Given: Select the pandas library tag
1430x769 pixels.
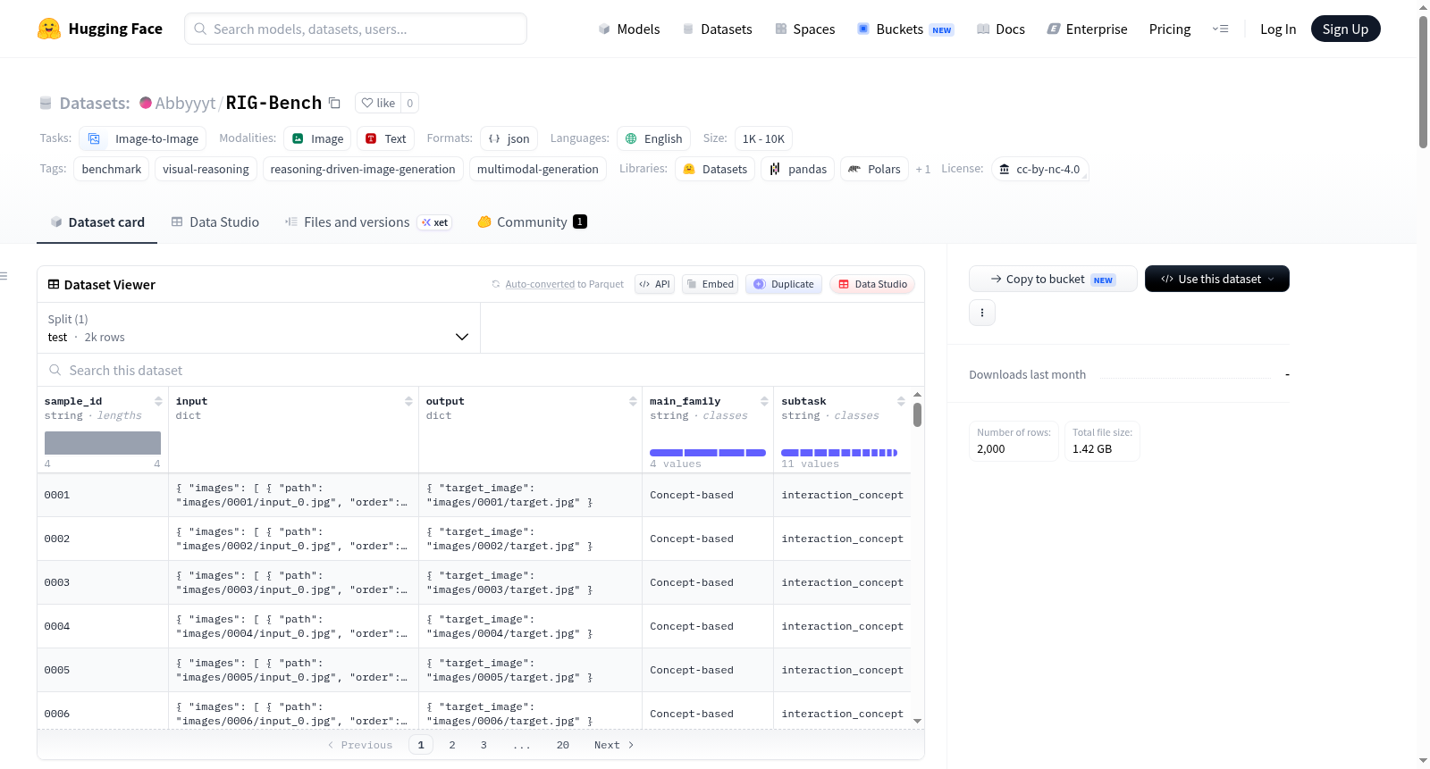Looking at the screenshot, I should 798,169.
